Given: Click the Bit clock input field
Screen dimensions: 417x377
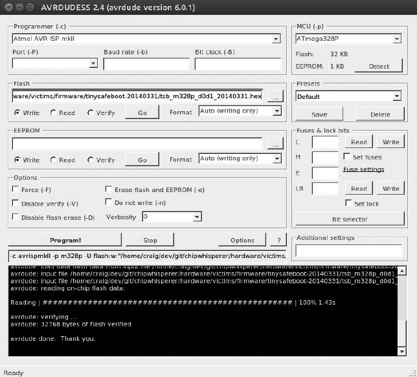Looking at the screenshot, I should [x=238, y=64].
